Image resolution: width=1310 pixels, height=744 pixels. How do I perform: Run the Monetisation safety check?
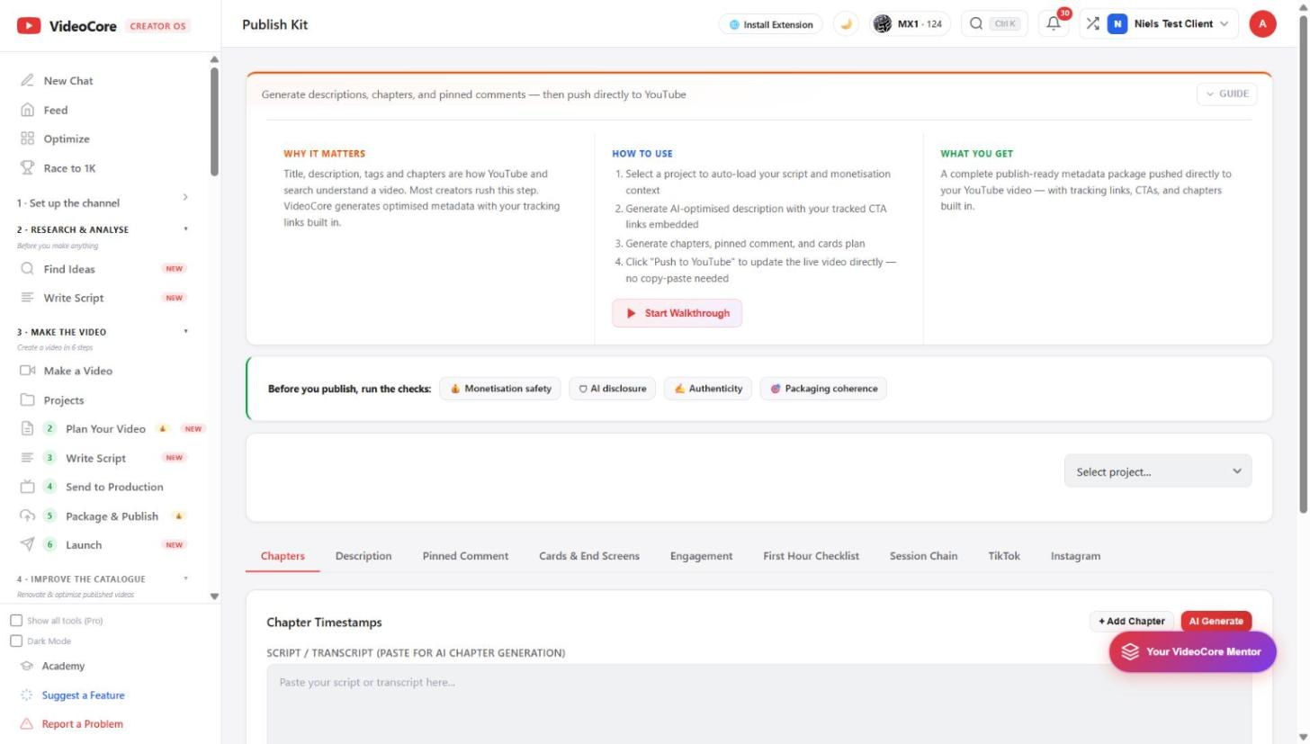click(500, 389)
